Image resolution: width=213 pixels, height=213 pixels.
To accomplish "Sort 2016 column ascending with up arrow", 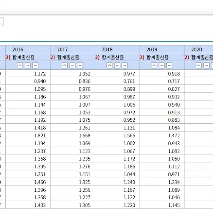I will click(x=20, y=65).
